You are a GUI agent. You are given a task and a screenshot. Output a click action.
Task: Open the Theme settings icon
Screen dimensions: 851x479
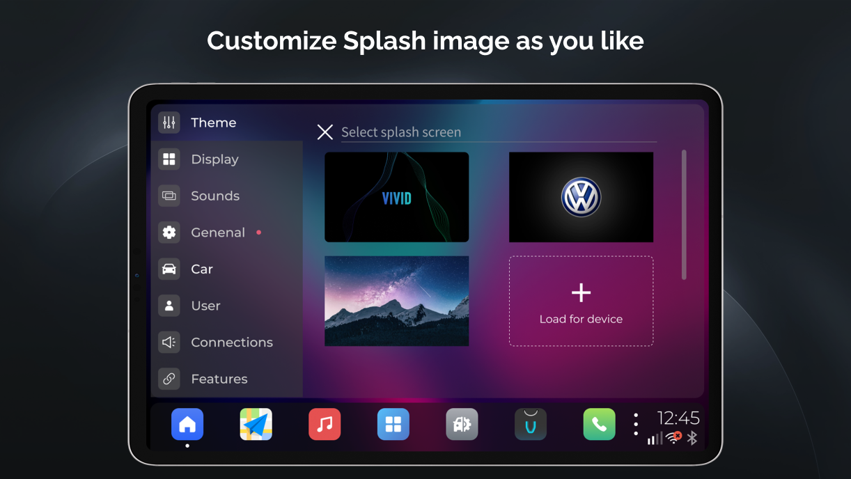tap(169, 122)
